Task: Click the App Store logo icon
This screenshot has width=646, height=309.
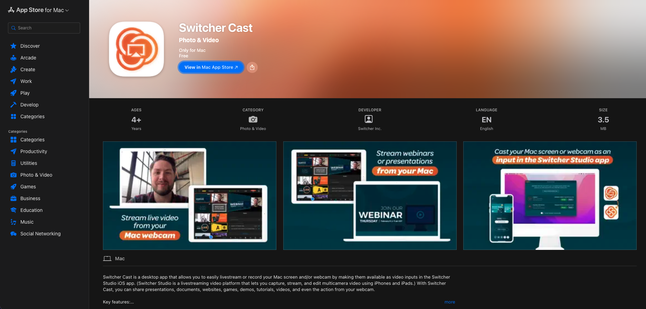Action: (11, 10)
